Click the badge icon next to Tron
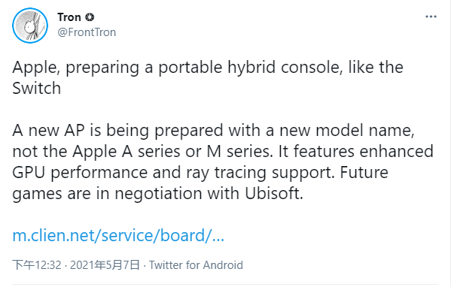 90,17
